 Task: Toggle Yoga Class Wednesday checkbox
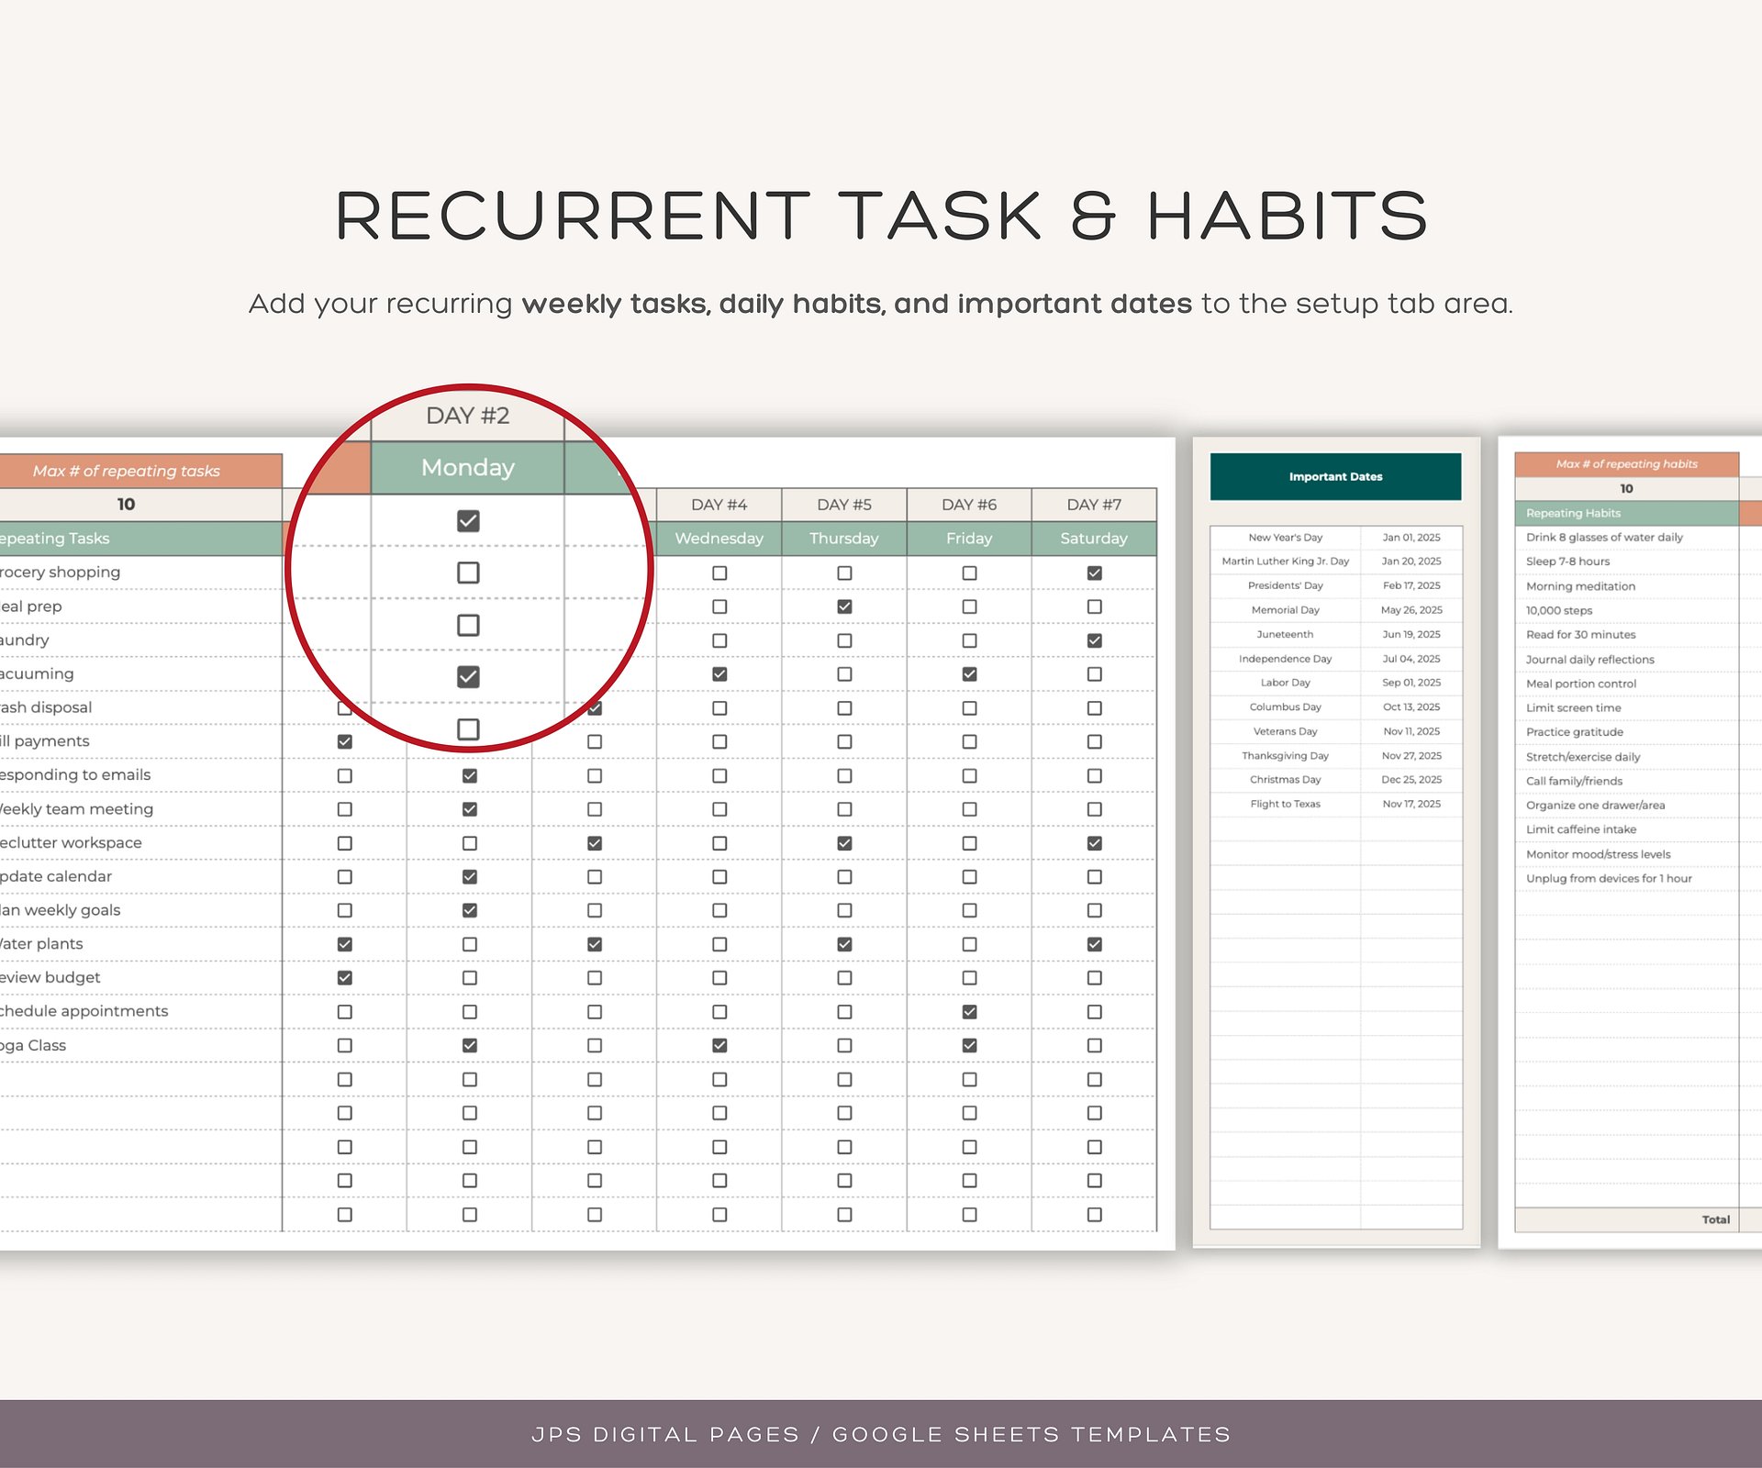pos(719,1045)
